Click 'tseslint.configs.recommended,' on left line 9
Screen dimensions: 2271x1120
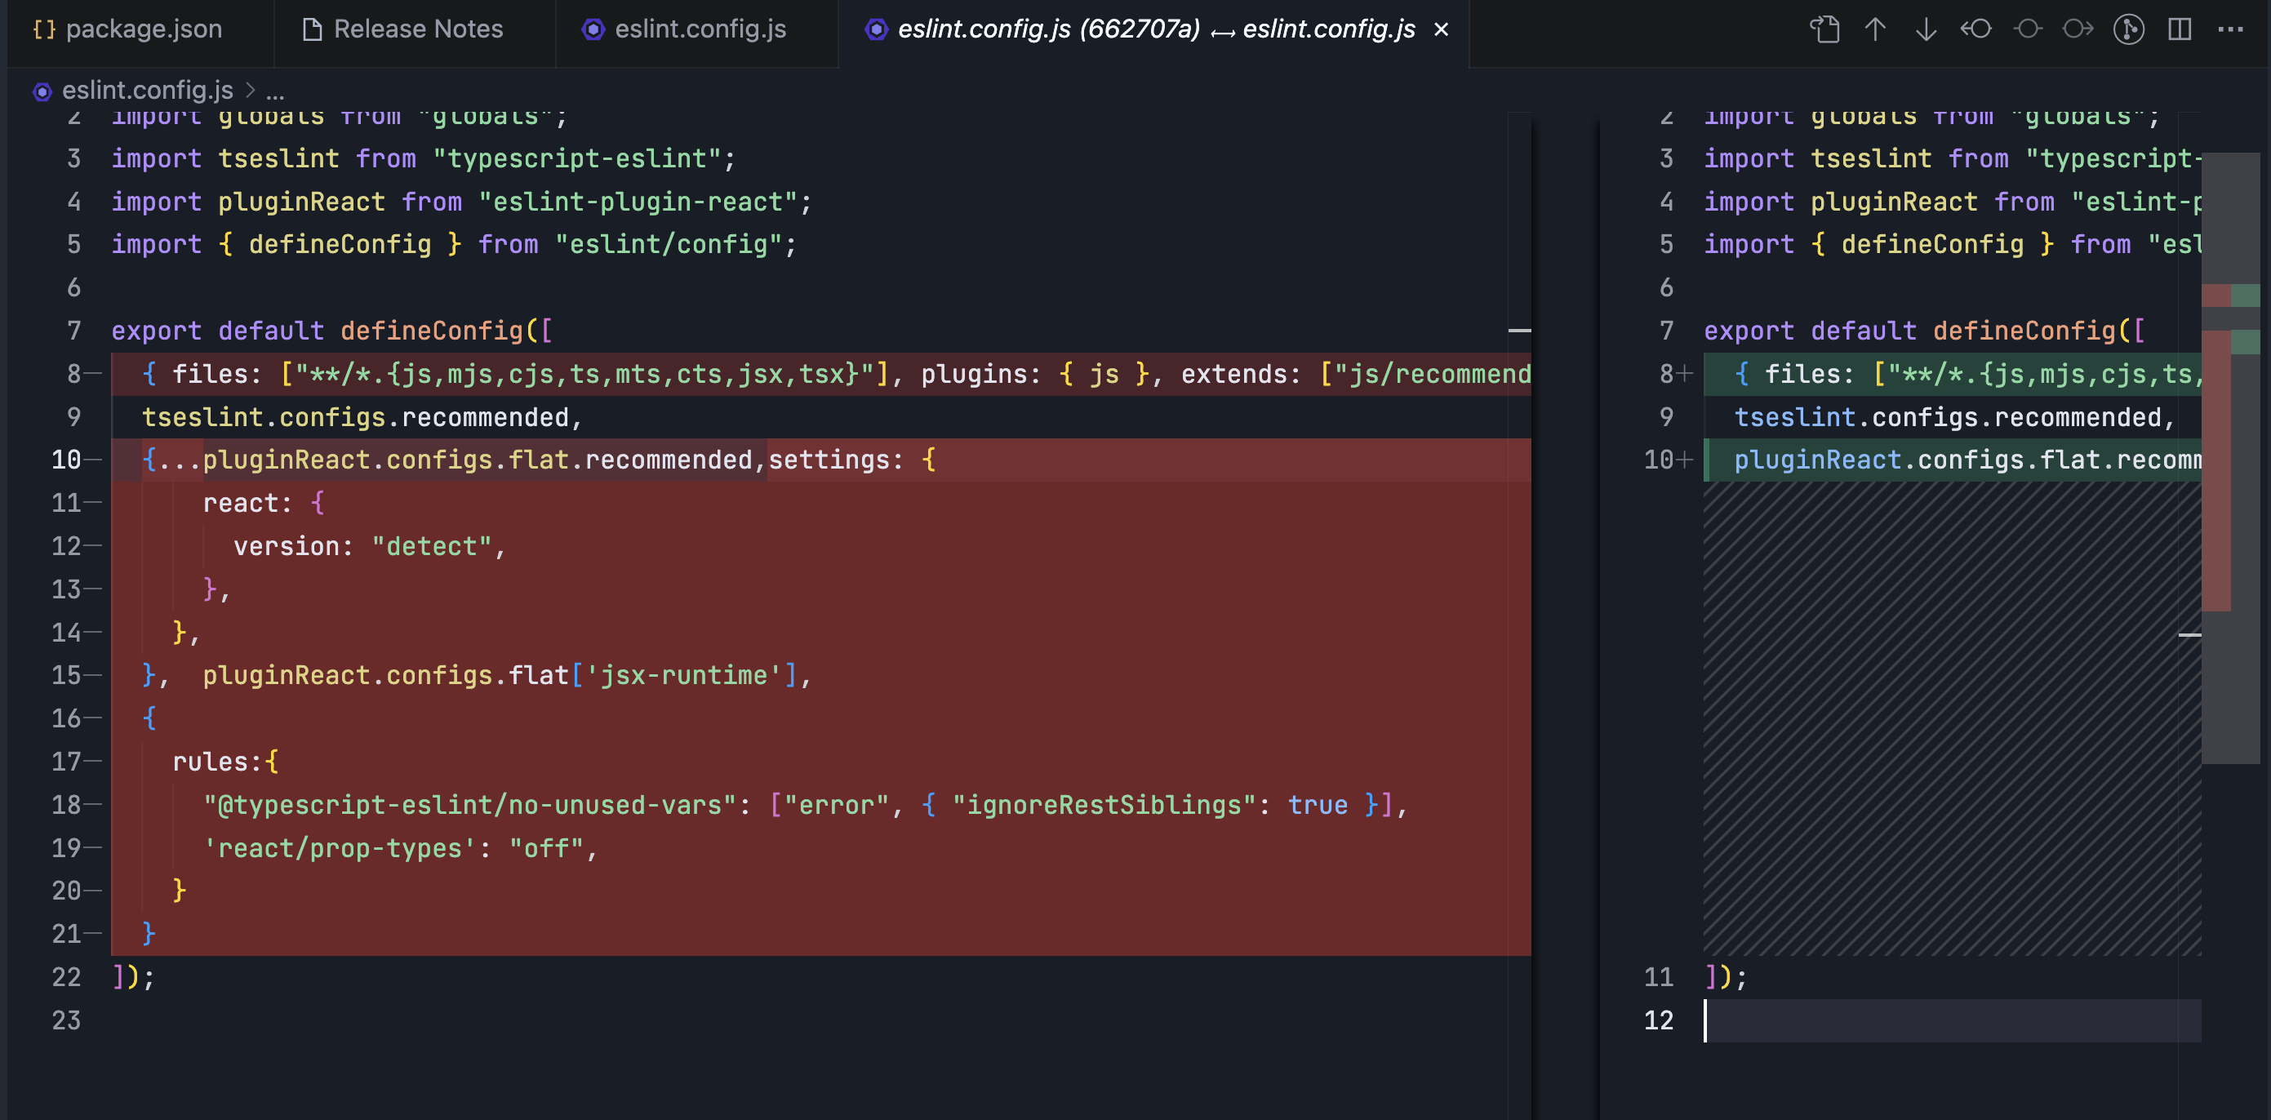(362, 417)
